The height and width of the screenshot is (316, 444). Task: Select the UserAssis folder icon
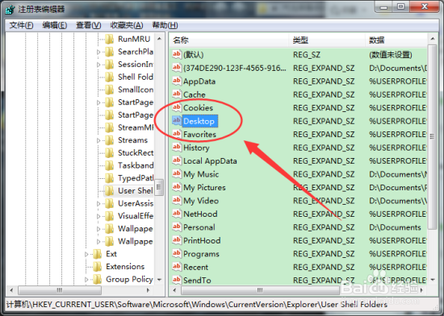(109, 203)
